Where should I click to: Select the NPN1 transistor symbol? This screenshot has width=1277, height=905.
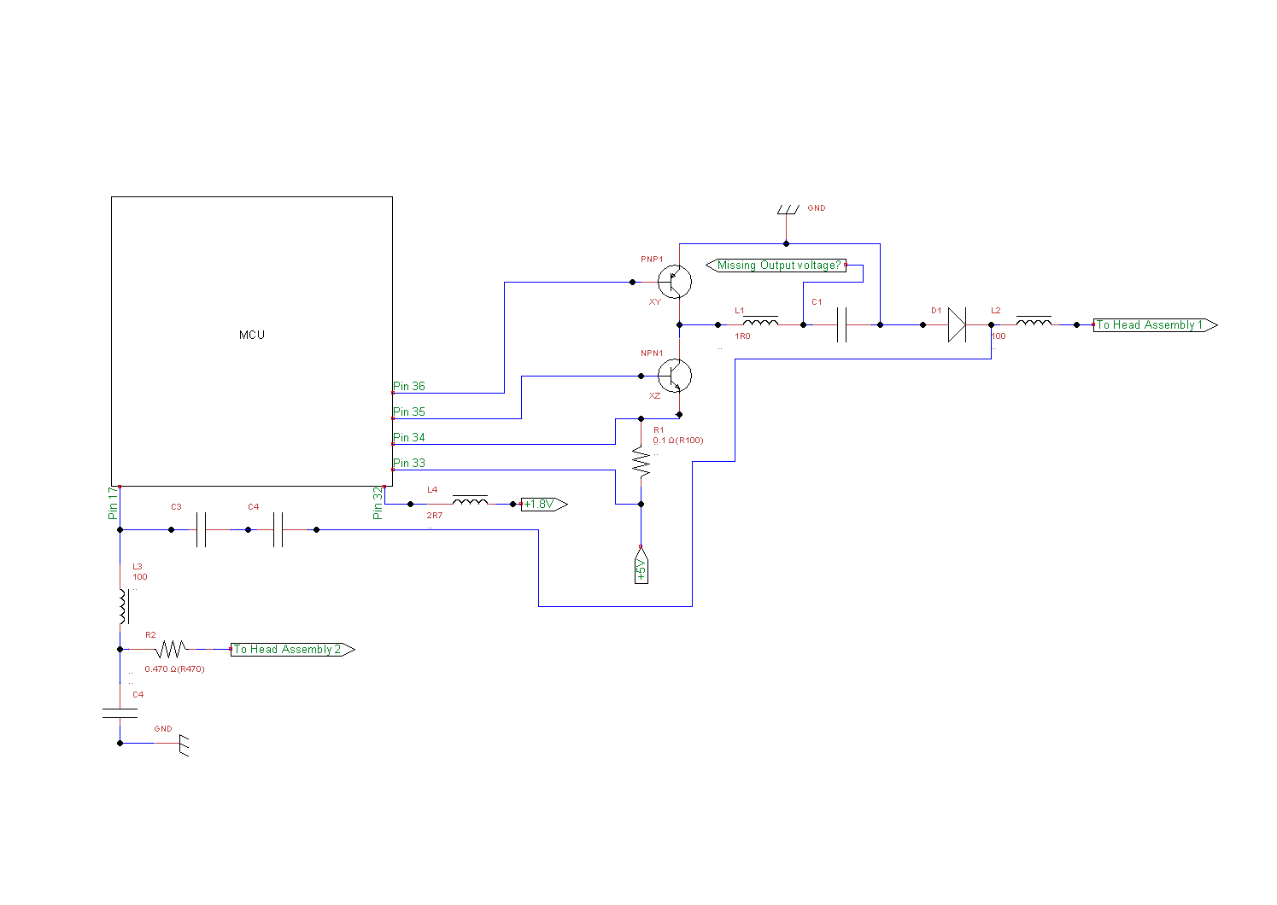675,376
